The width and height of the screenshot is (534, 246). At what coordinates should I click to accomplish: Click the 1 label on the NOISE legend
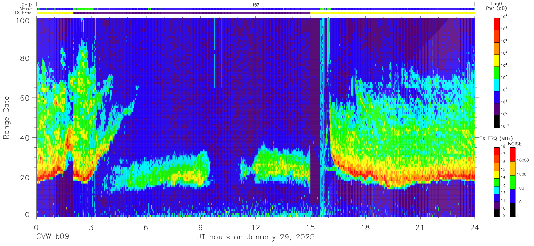tap(518, 216)
